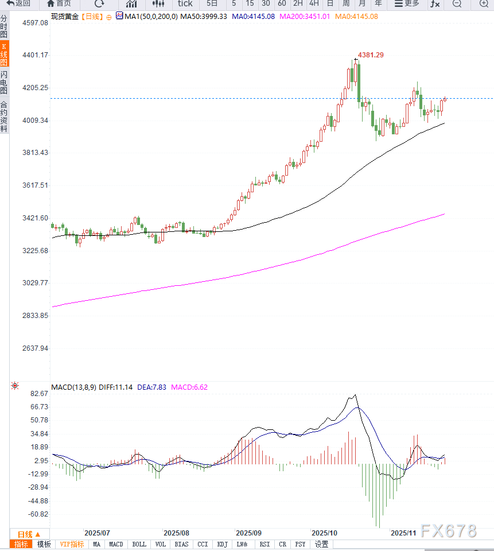Open the 设置 settings button

321,544
